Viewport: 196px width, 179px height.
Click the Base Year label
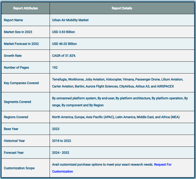click(x=11, y=129)
